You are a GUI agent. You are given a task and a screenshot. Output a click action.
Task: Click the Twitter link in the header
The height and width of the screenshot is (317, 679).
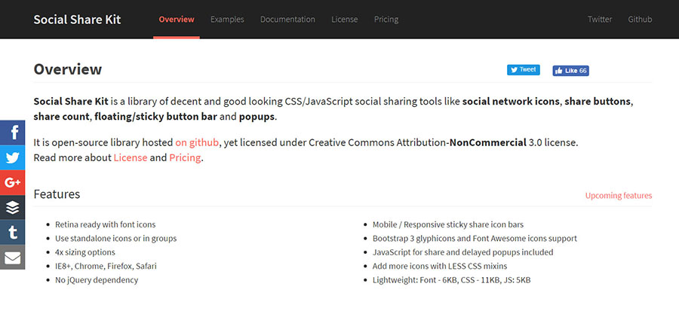pyautogui.click(x=600, y=20)
